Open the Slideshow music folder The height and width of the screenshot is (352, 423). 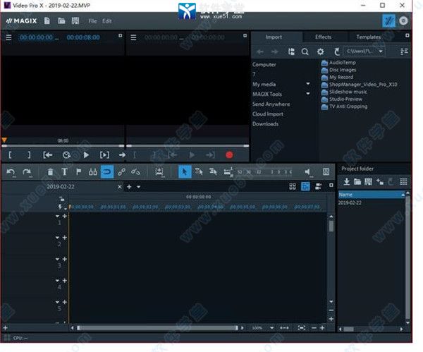pyautogui.click(x=344, y=92)
